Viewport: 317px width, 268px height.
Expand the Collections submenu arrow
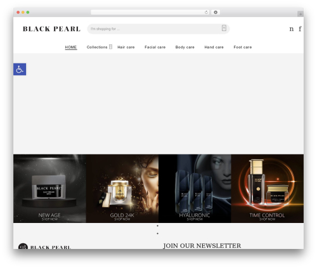pyautogui.click(x=110, y=47)
